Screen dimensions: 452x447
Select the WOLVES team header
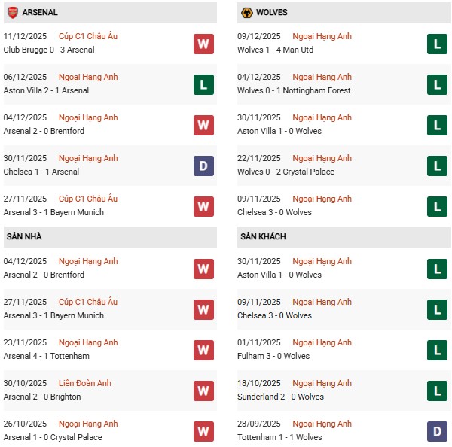coord(271,12)
